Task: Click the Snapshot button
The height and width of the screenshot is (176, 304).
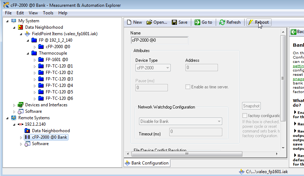Action: click(x=251, y=106)
